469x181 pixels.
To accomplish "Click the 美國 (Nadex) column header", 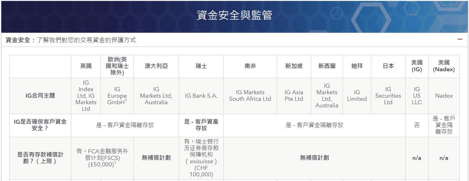I will [x=443, y=66].
